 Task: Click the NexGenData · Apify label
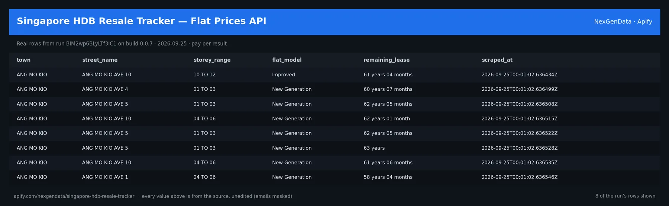623,21
